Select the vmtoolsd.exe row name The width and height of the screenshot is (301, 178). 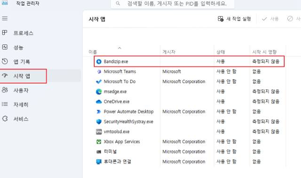tap(117, 132)
